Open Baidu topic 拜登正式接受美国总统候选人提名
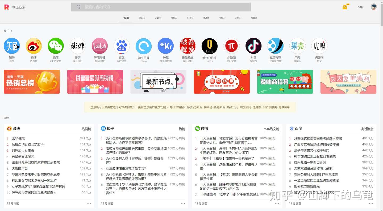The image size is (383, 211). pyautogui.click(x=318, y=139)
